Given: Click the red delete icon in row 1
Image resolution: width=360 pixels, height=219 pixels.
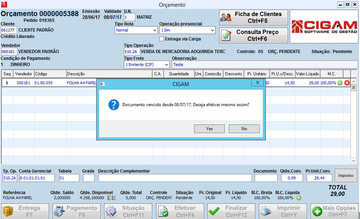Looking at the screenshot, I should pos(347,83).
